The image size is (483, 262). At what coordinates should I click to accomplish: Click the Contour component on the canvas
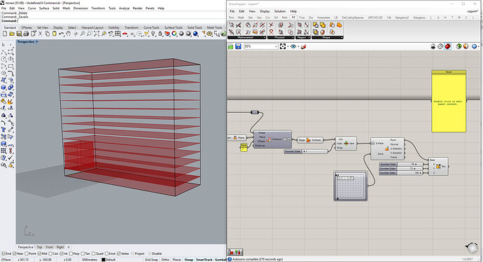coord(272,139)
